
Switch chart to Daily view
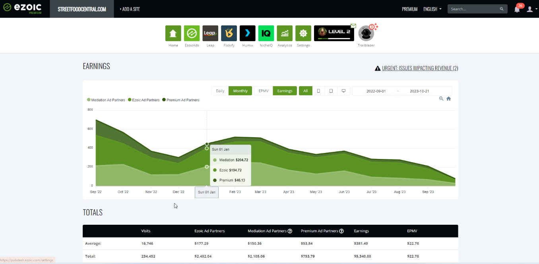tap(220, 91)
